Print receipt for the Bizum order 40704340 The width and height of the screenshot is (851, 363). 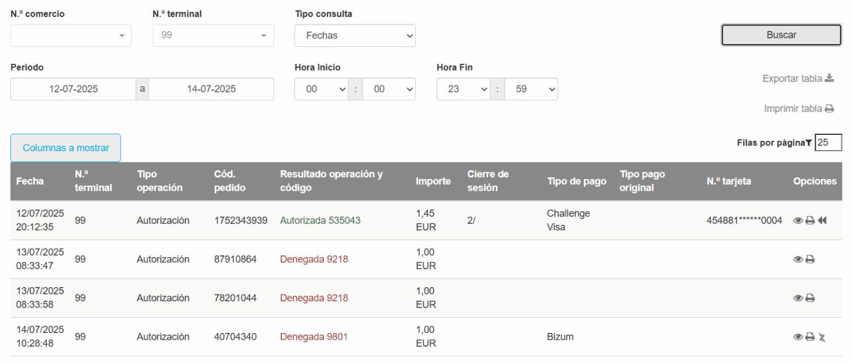810,337
